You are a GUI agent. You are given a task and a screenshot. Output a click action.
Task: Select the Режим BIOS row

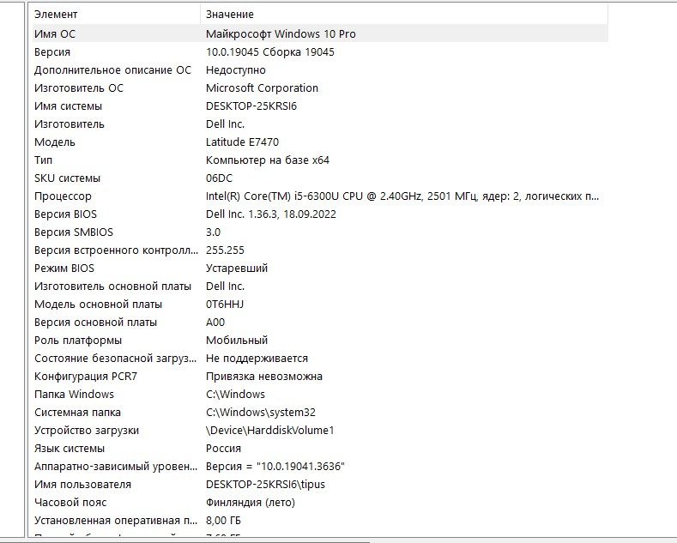320,268
